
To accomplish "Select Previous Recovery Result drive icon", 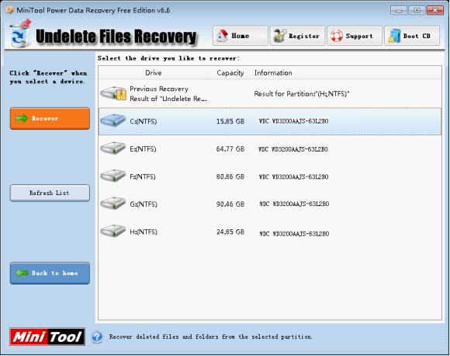I will pyautogui.click(x=113, y=93).
